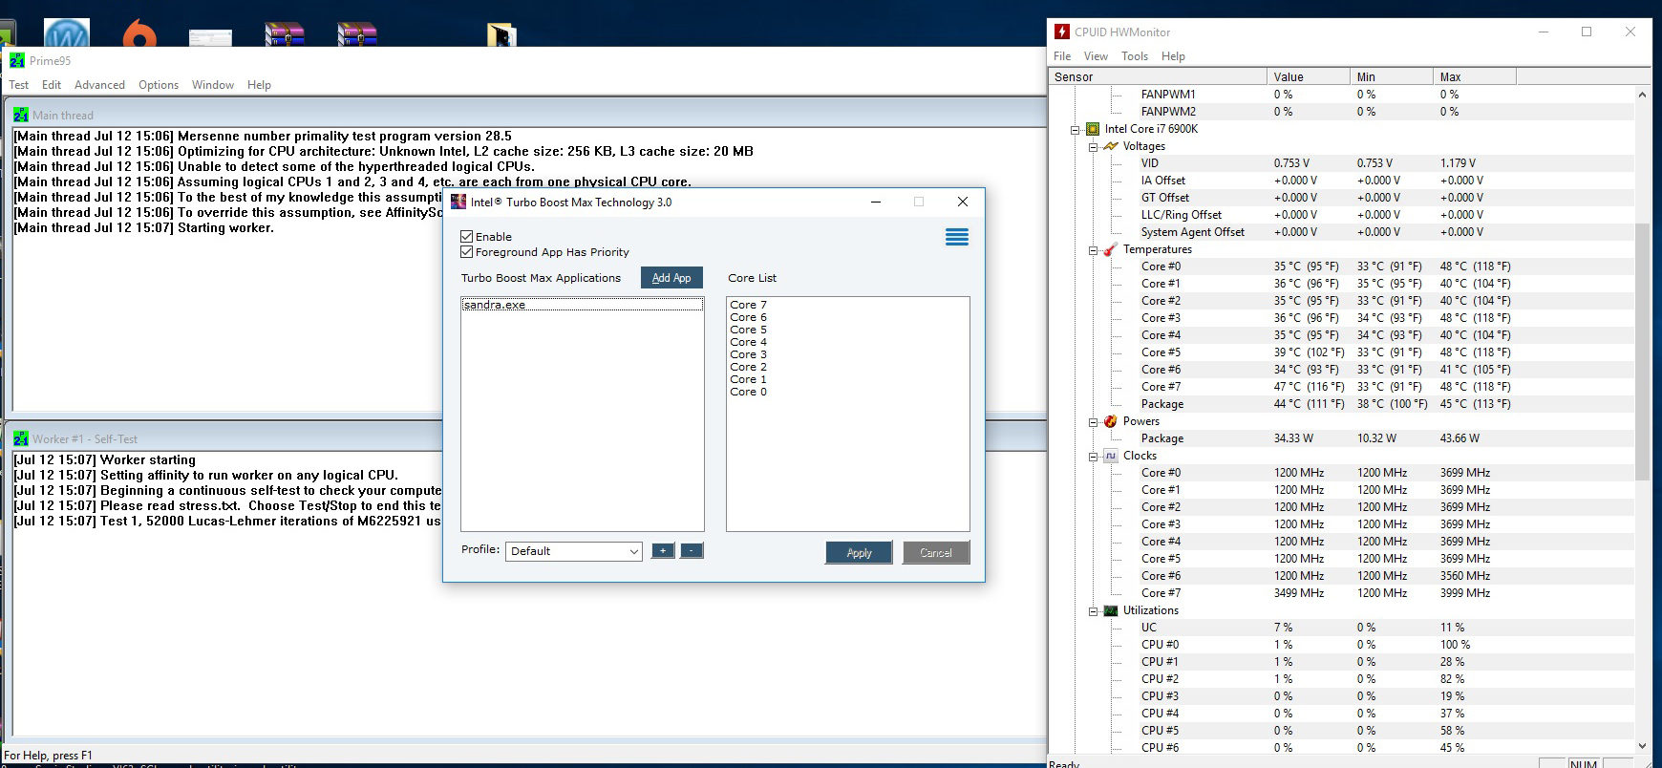
Task: Toggle Foreground App Has Priority checkbox
Action: [x=467, y=252]
